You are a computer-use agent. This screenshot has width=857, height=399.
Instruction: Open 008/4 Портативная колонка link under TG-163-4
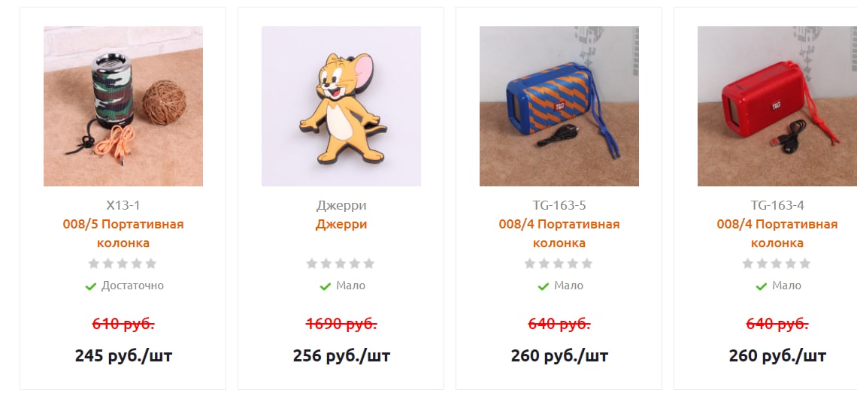tap(777, 234)
